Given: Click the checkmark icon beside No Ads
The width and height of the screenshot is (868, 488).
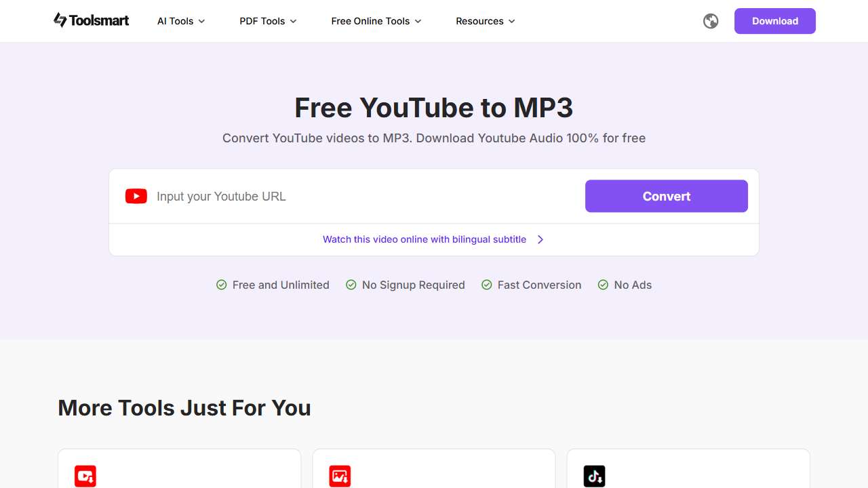Looking at the screenshot, I should (x=603, y=285).
